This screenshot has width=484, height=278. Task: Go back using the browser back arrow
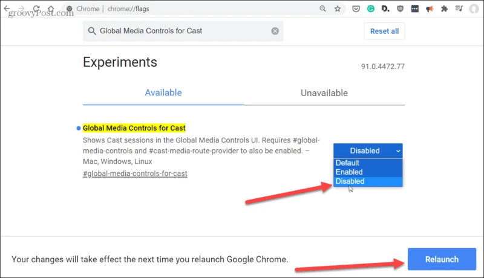pyautogui.click(x=7, y=8)
